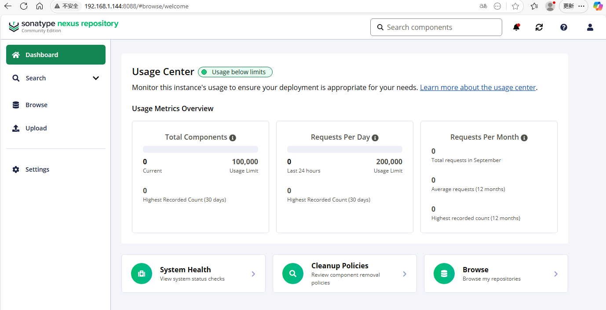Open the System Health card

[x=193, y=274]
